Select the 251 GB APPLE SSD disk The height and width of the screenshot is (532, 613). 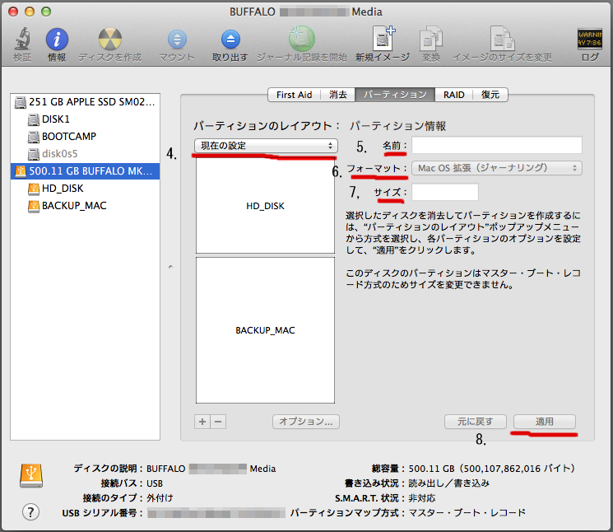click(85, 102)
